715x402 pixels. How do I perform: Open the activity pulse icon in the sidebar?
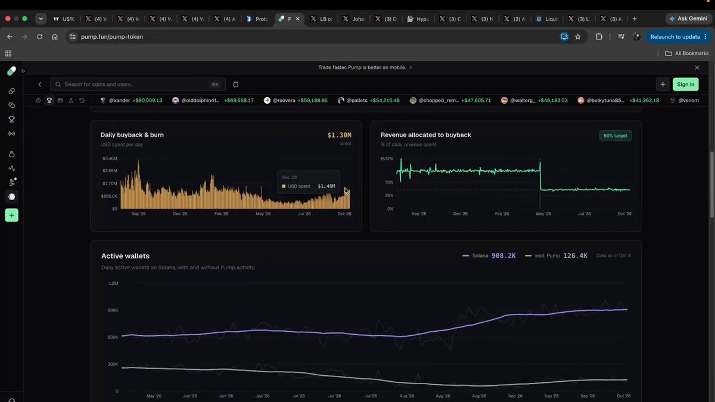[x=11, y=169]
